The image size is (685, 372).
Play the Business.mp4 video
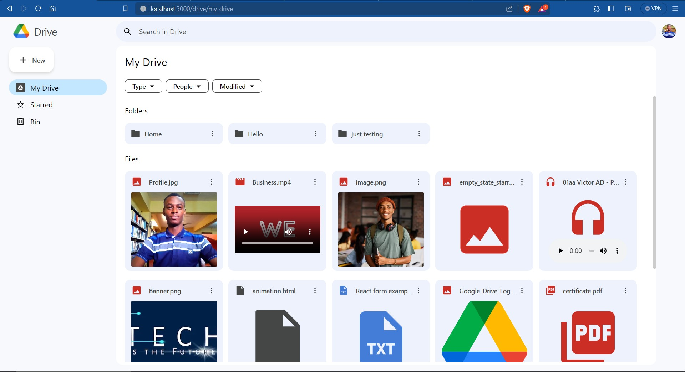coord(246,232)
